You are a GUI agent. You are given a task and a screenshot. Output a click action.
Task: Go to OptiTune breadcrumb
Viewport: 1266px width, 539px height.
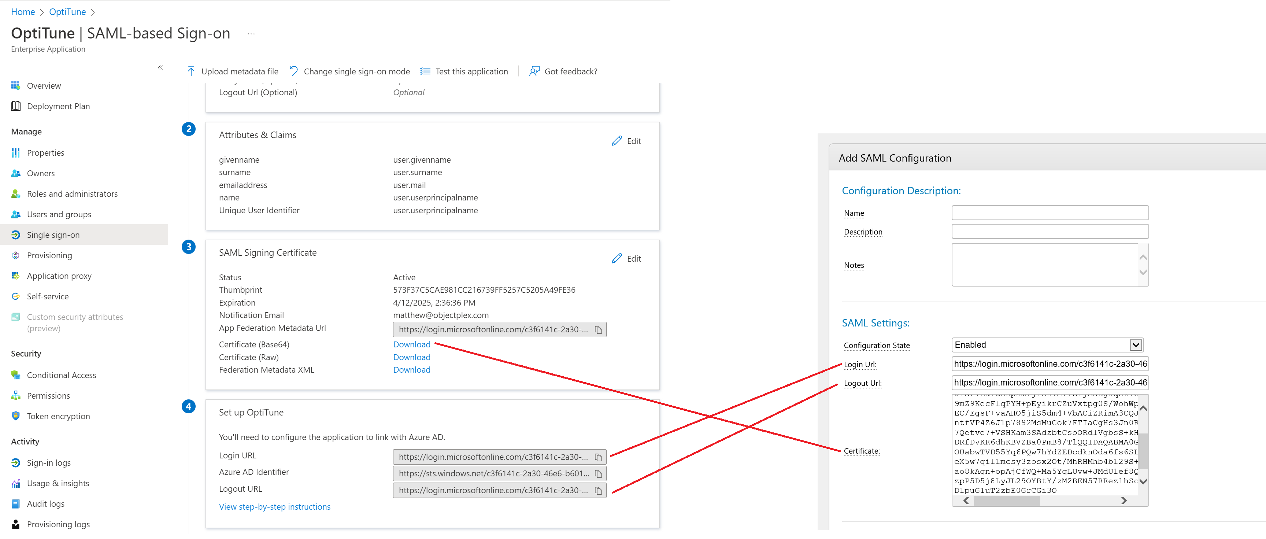67,12
